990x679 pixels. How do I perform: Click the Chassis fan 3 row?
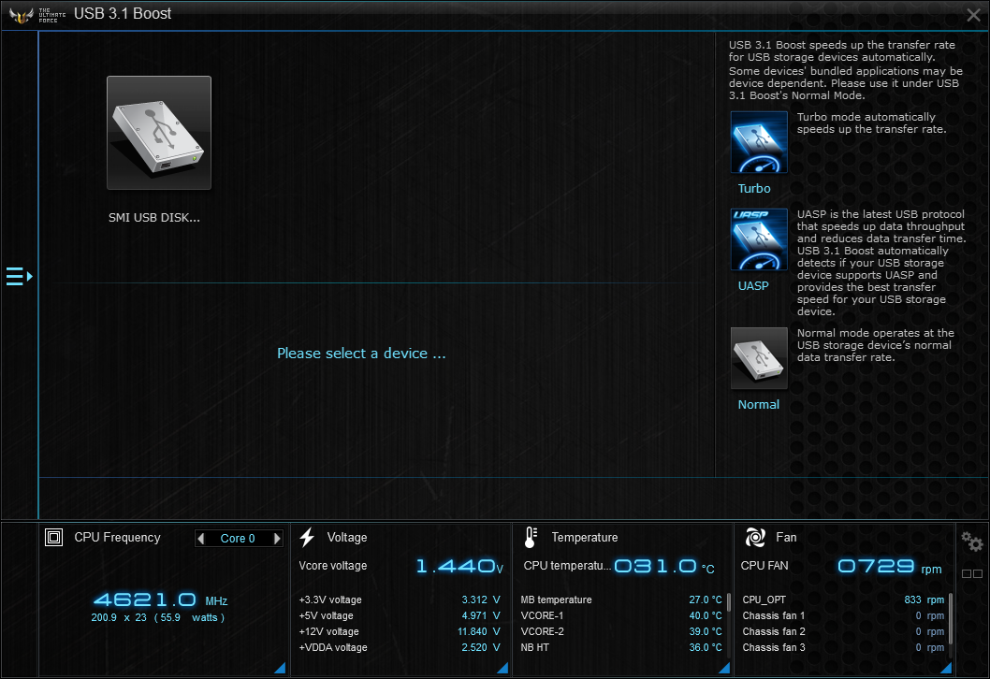(843, 647)
